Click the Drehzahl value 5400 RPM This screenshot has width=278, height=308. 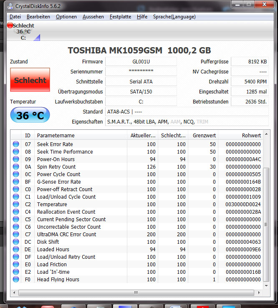tap(250, 81)
